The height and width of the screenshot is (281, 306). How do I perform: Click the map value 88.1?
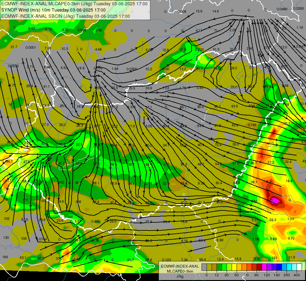click(96, 183)
